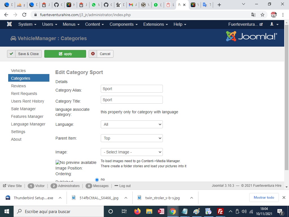Click the Joomla logo icon in admin menu
289x217 pixels.
tap(9, 24)
